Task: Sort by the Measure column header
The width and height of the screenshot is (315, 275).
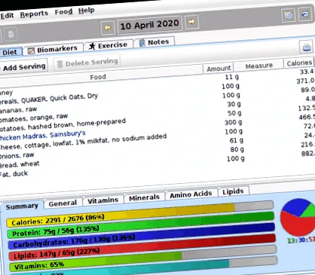Action: pyautogui.click(x=259, y=66)
